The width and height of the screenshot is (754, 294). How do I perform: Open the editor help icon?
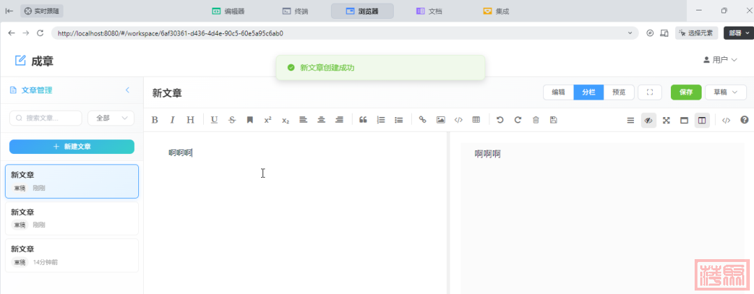click(744, 120)
